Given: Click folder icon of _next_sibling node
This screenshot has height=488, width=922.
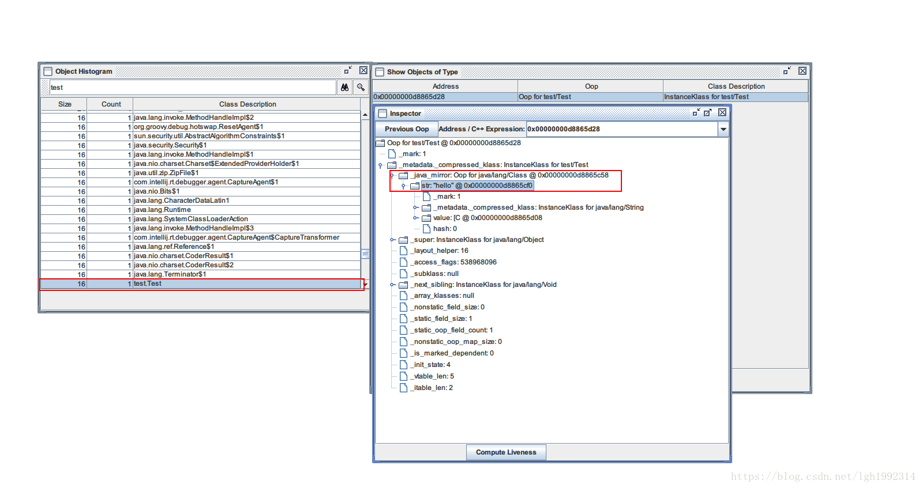Looking at the screenshot, I should click(x=403, y=285).
